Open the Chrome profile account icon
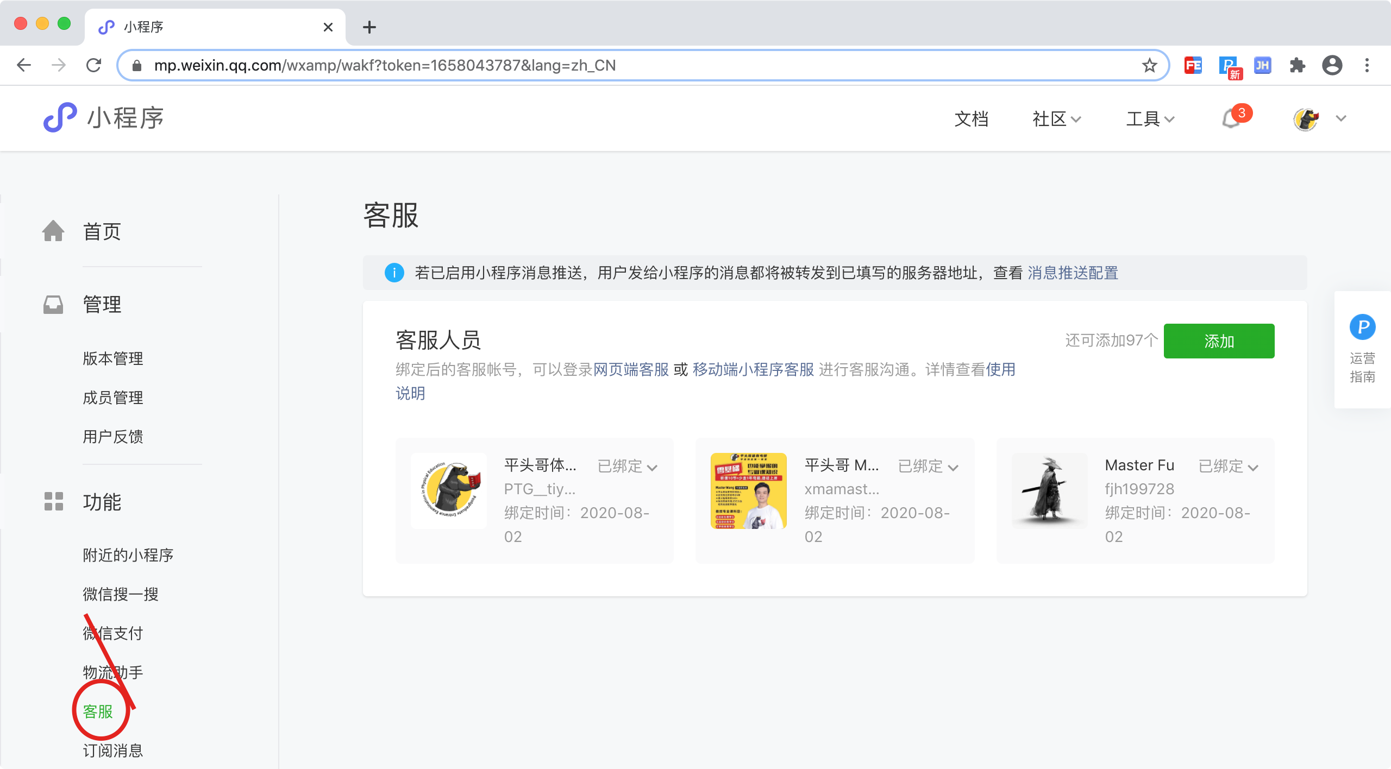1391x769 pixels. coord(1332,66)
